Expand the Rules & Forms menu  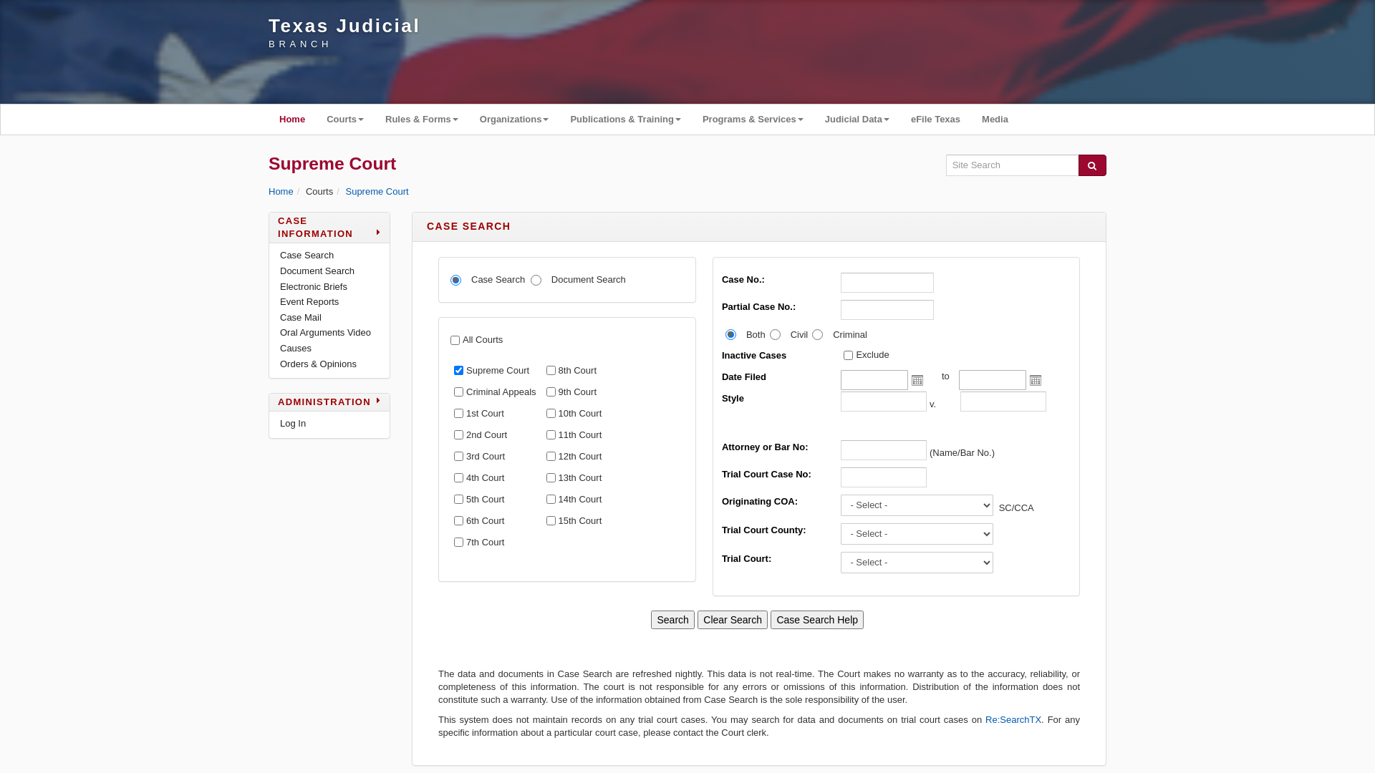[x=422, y=120]
